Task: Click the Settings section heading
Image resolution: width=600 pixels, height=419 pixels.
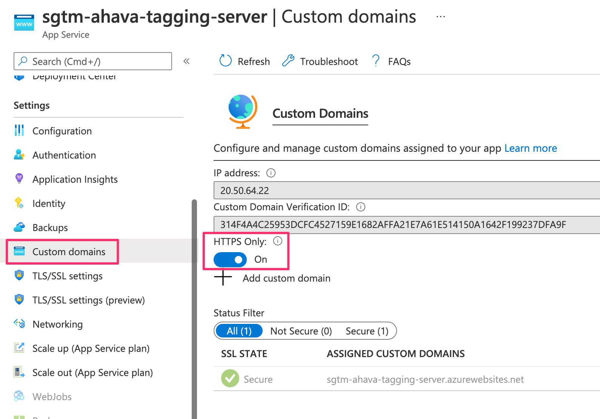Action: 32,105
